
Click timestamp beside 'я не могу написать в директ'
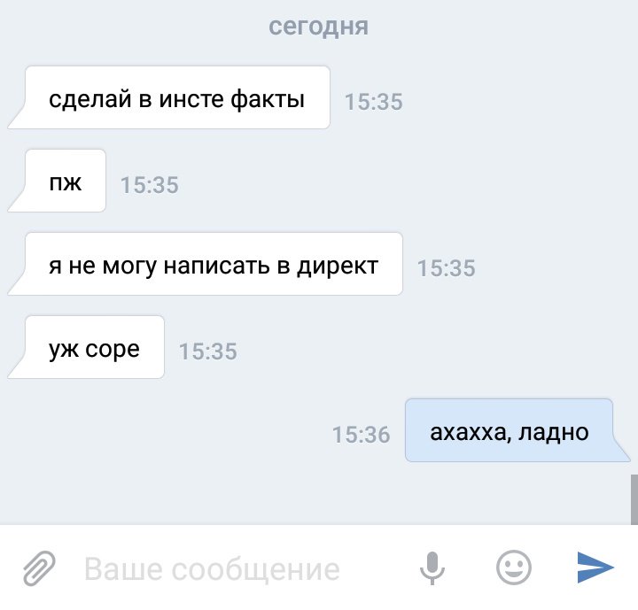pos(447,267)
